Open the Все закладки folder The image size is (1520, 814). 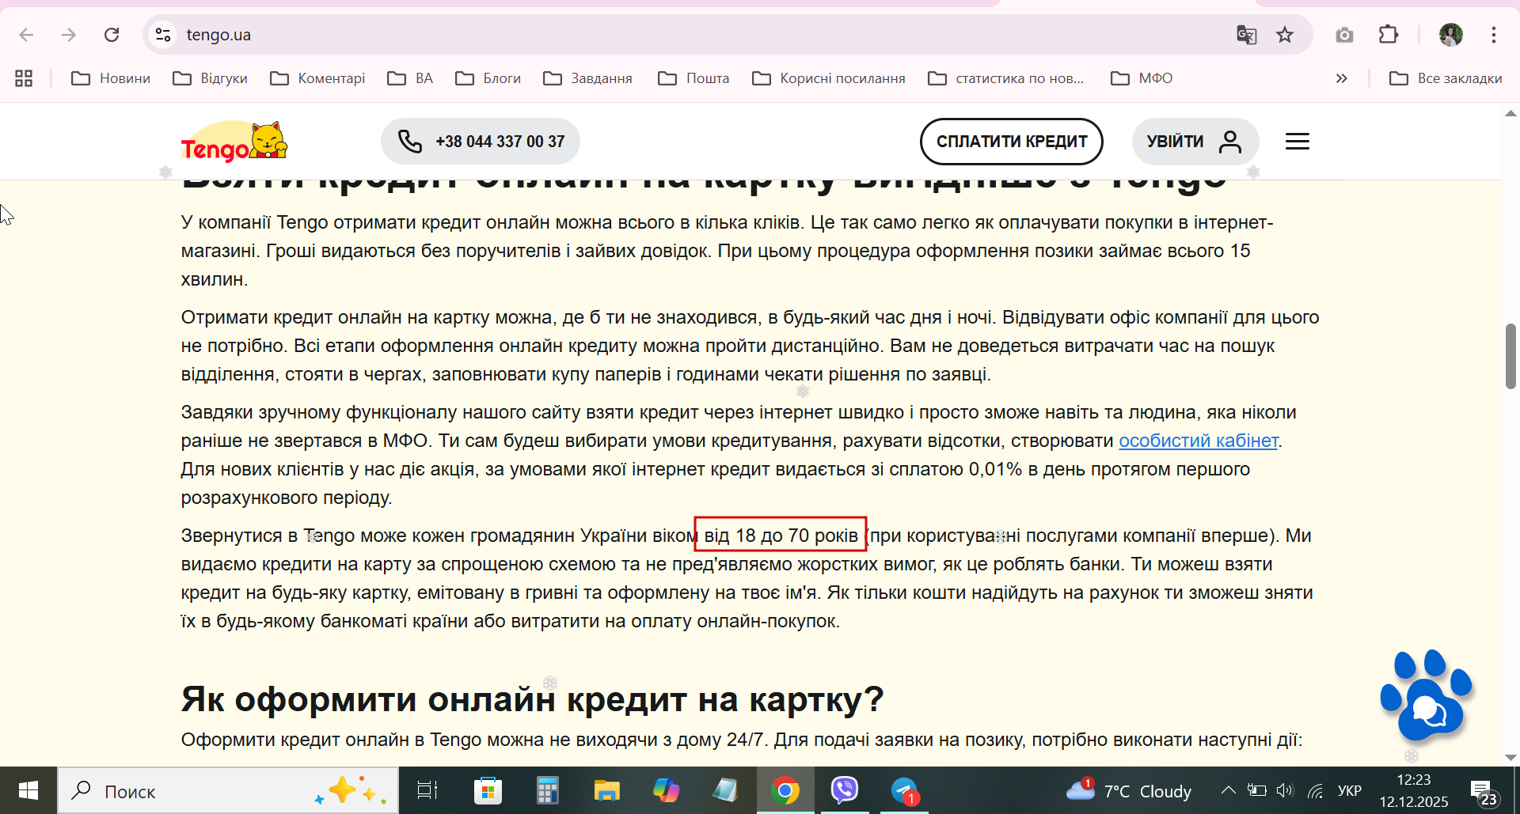coord(1446,78)
